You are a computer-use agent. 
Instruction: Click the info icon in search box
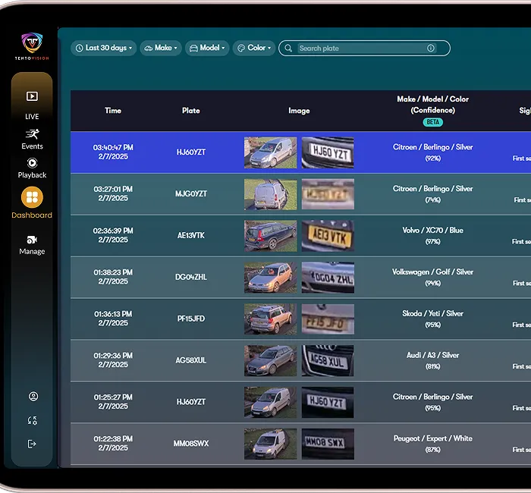[x=431, y=48]
